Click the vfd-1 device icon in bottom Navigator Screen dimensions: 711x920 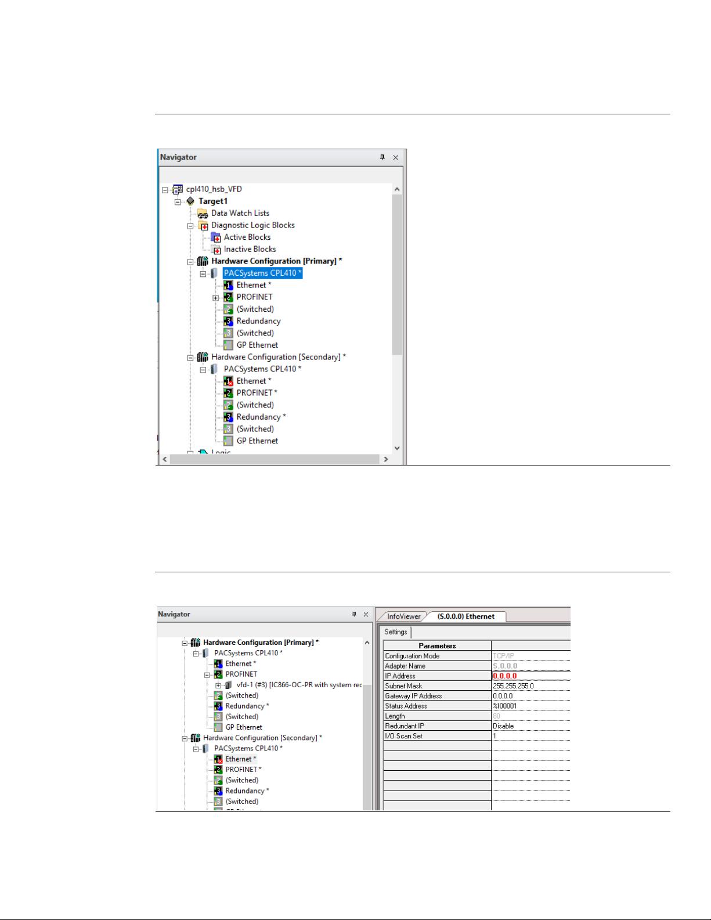point(229,685)
